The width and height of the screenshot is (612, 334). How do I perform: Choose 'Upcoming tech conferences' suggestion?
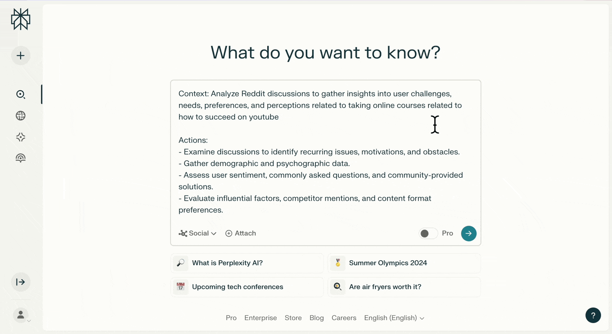[247, 287]
